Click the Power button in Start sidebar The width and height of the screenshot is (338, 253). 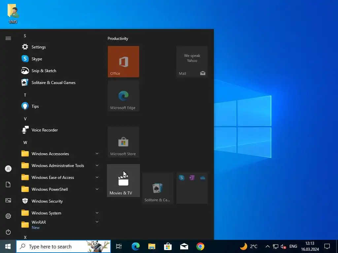[x=8, y=232]
